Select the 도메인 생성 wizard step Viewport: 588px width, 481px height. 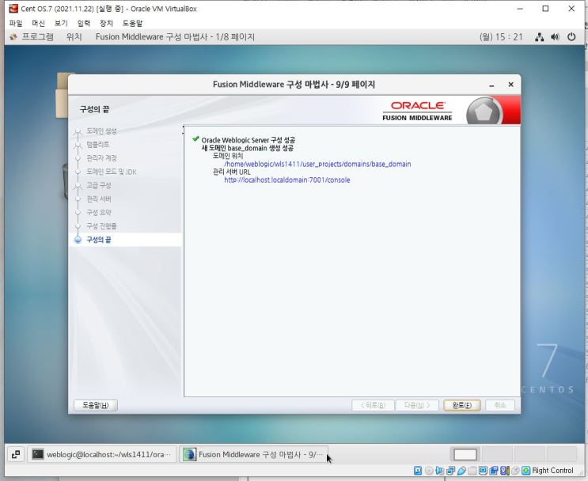tap(101, 131)
